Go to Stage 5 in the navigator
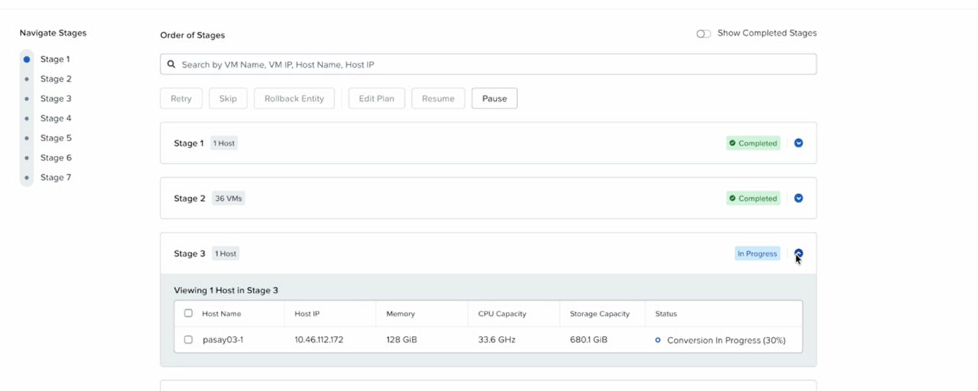 (56, 139)
